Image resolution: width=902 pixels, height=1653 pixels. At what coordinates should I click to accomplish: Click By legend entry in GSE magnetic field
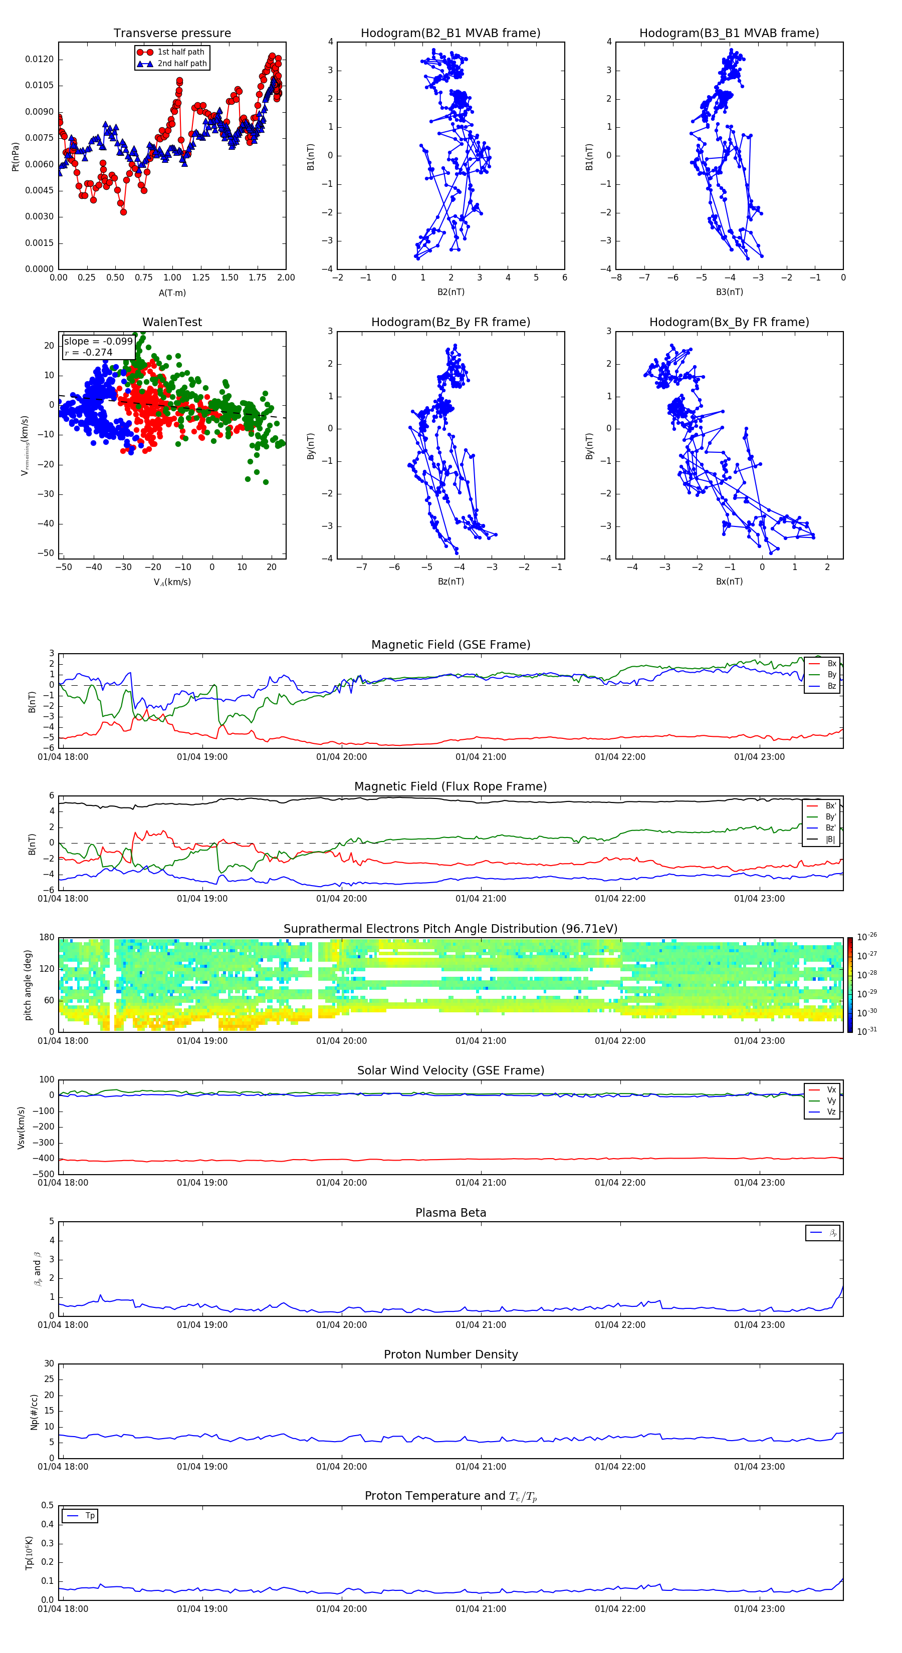coord(822,674)
